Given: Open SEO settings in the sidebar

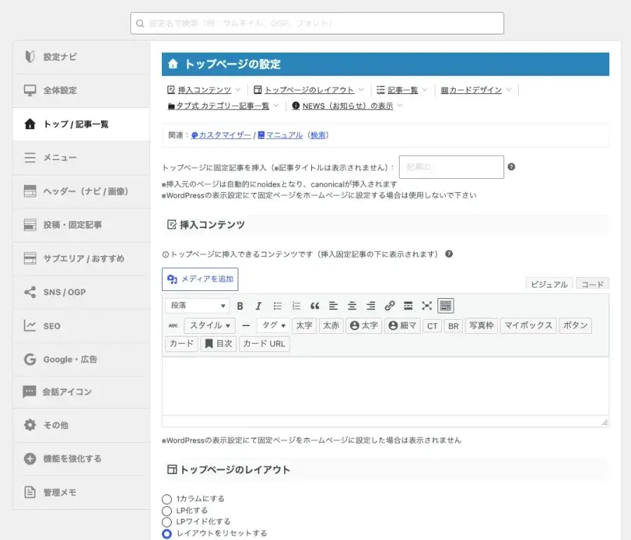Looking at the screenshot, I should [x=81, y=326].
